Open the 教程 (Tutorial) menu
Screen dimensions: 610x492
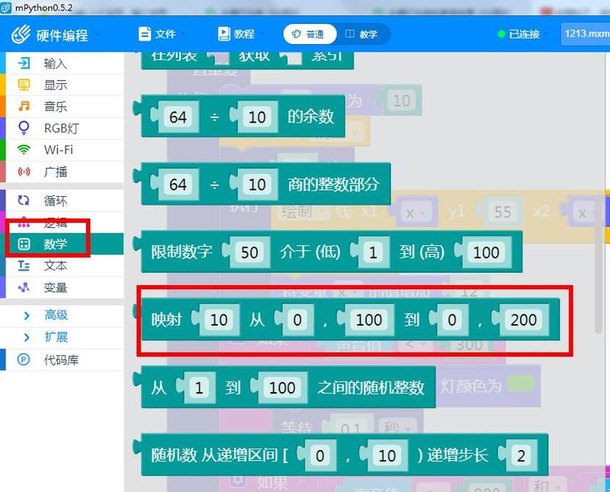tap(241, 34)
